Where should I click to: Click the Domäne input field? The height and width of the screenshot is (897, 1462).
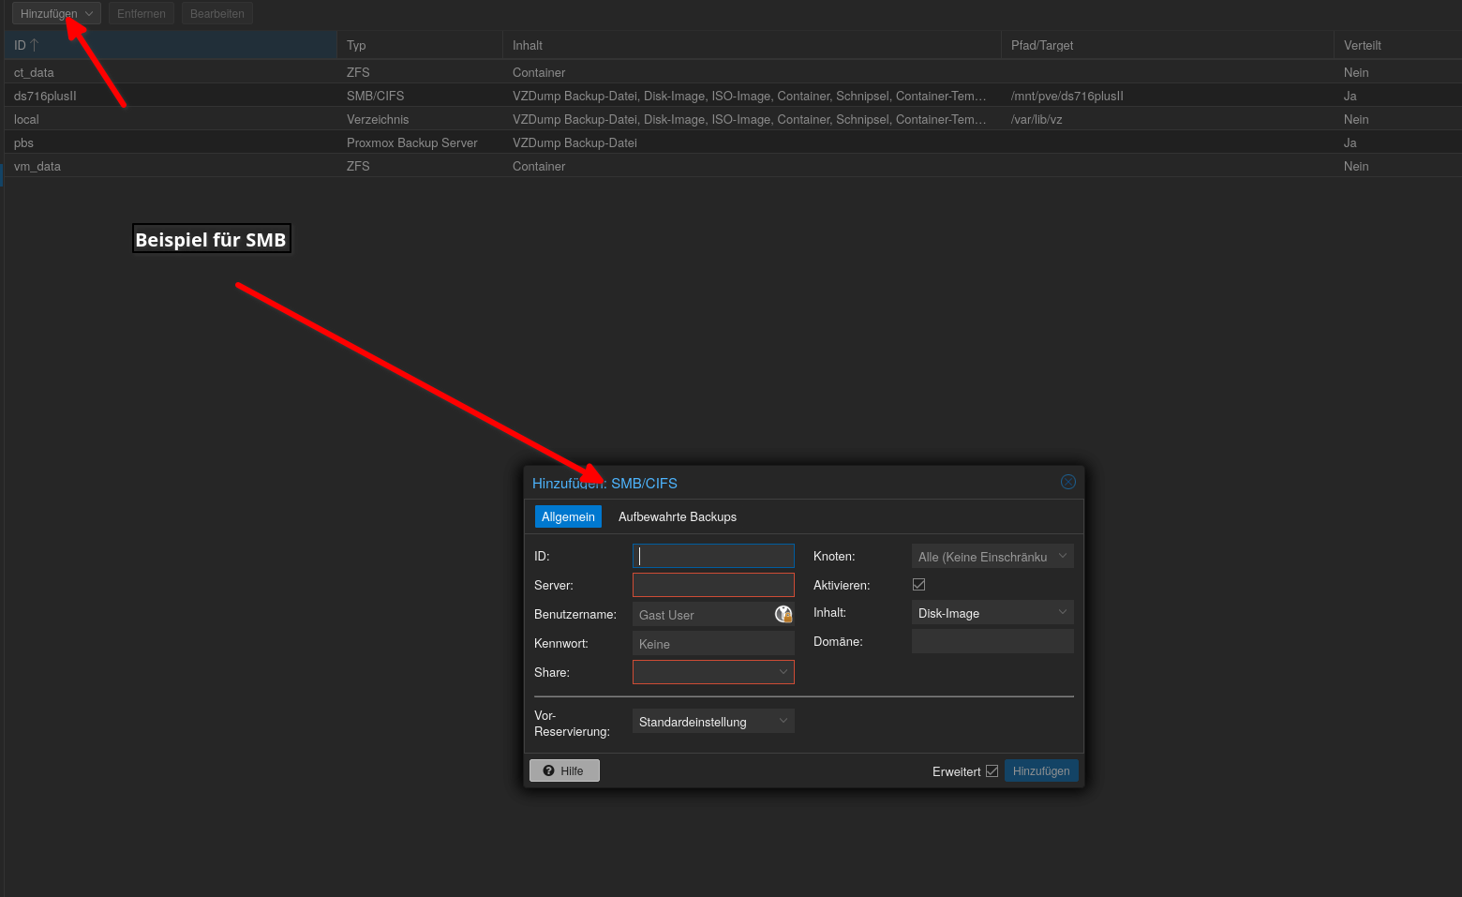click(x=992, y=642)
